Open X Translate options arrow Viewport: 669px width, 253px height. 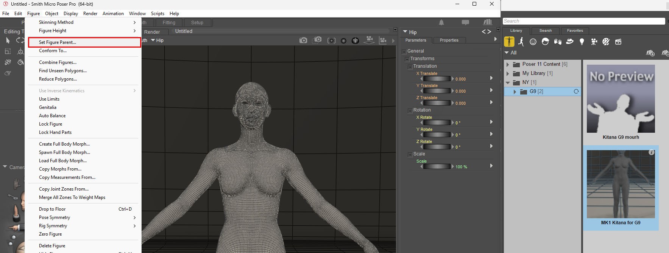click(491, 78)
